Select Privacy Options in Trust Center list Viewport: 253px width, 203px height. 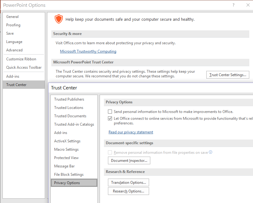click(x=74, y=183)
